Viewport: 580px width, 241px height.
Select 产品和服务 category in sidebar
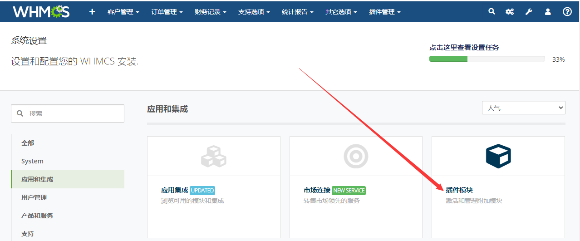click(68, 216)
